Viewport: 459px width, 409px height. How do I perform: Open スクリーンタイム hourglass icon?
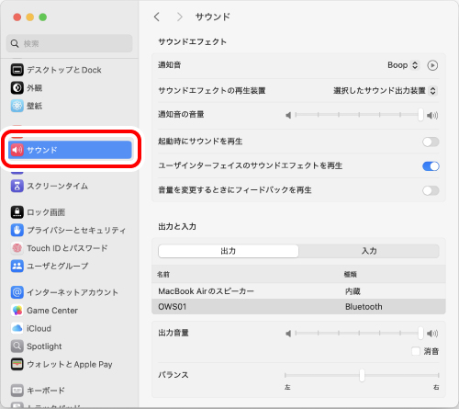17,186
